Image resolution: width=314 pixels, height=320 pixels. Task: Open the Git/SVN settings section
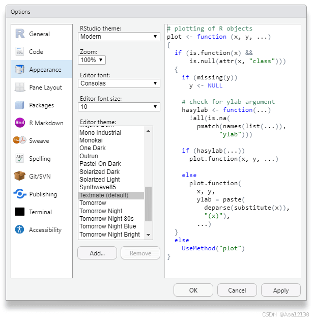coord(42,176)
